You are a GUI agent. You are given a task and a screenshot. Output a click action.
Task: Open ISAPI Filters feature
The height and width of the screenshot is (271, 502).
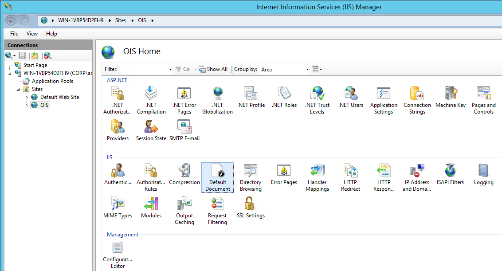click(x=451, y=175)
